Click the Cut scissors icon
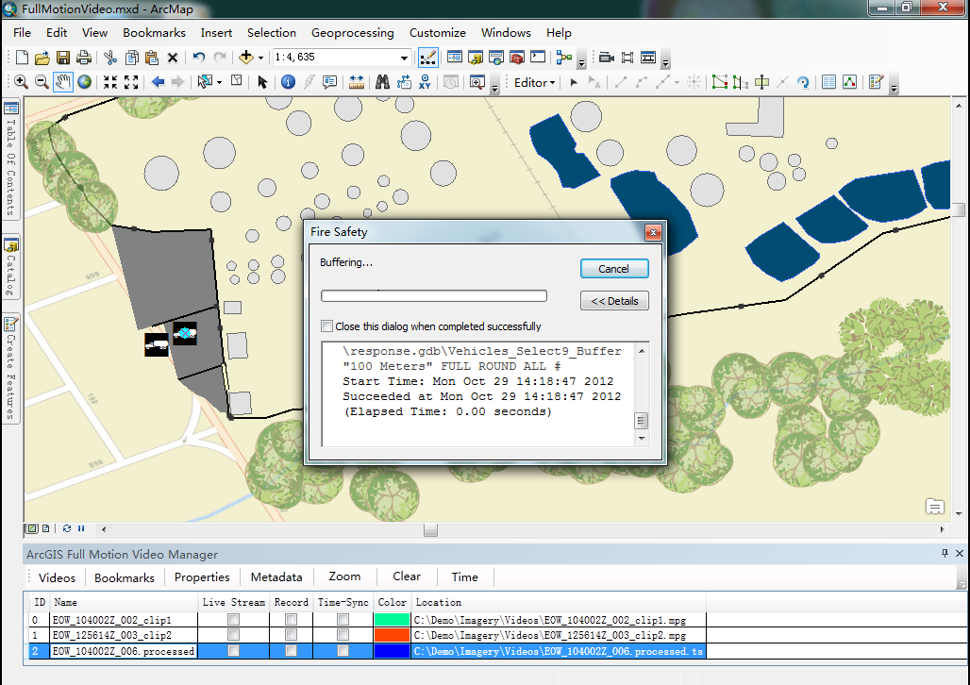Image resolution: width=970 pixels, height=685 pixels. [x=110, y=58]
